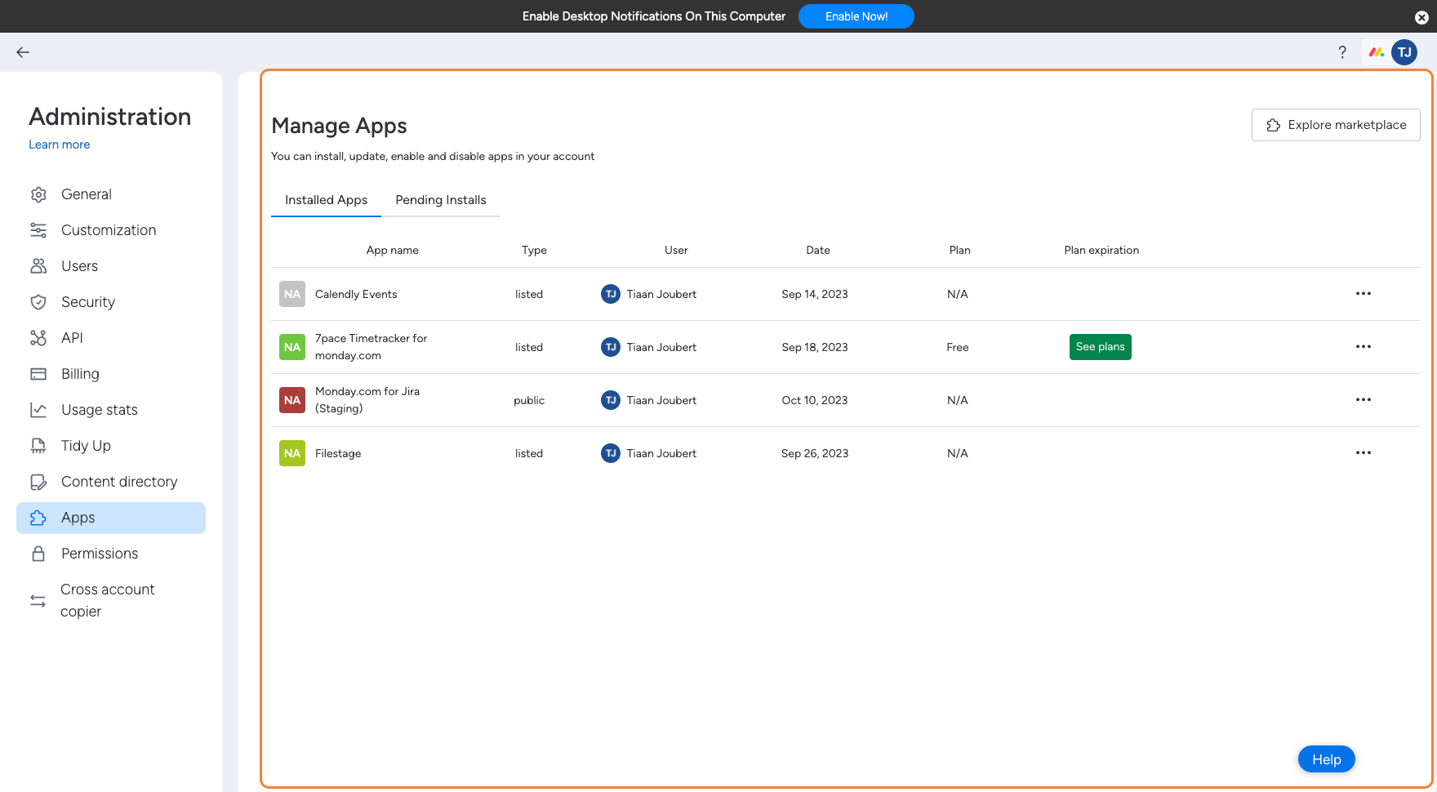Click the Monday.com for Jira NA icon
This screenshot has height=792, width=1437.
point(292,400)
